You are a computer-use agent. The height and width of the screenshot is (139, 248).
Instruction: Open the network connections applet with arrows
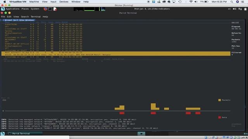click(240, 9)
